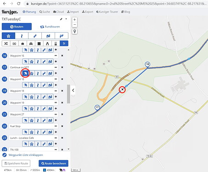
Task: Click the car icon in route options
Action: [x=31, y=44]
